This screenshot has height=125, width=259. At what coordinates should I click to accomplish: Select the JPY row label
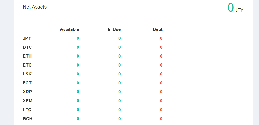click(27, 38)
